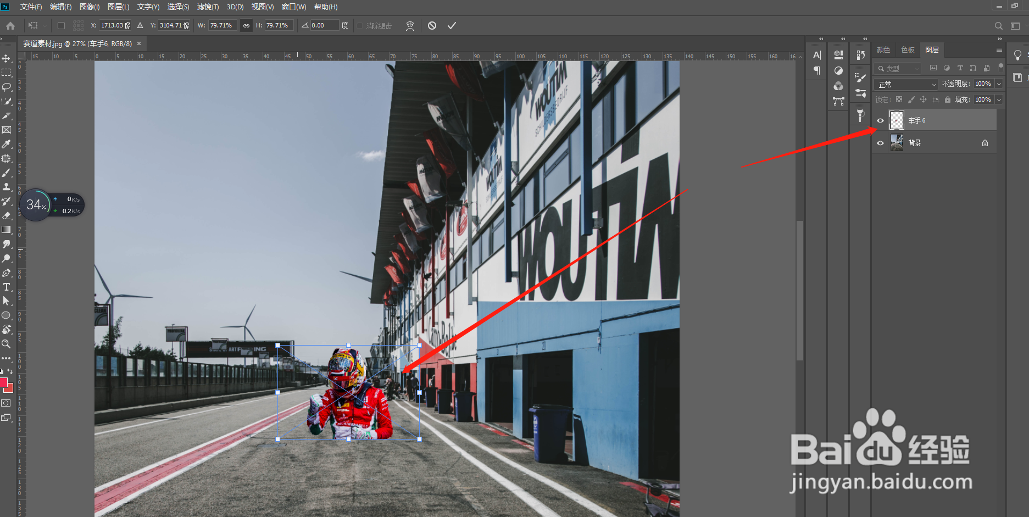
Task: Switch to the 颜色 panel tab
Action: click(x=883, y=49)
